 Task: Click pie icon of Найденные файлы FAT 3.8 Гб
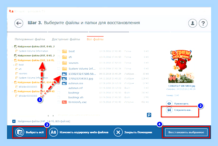coord(15,60)
